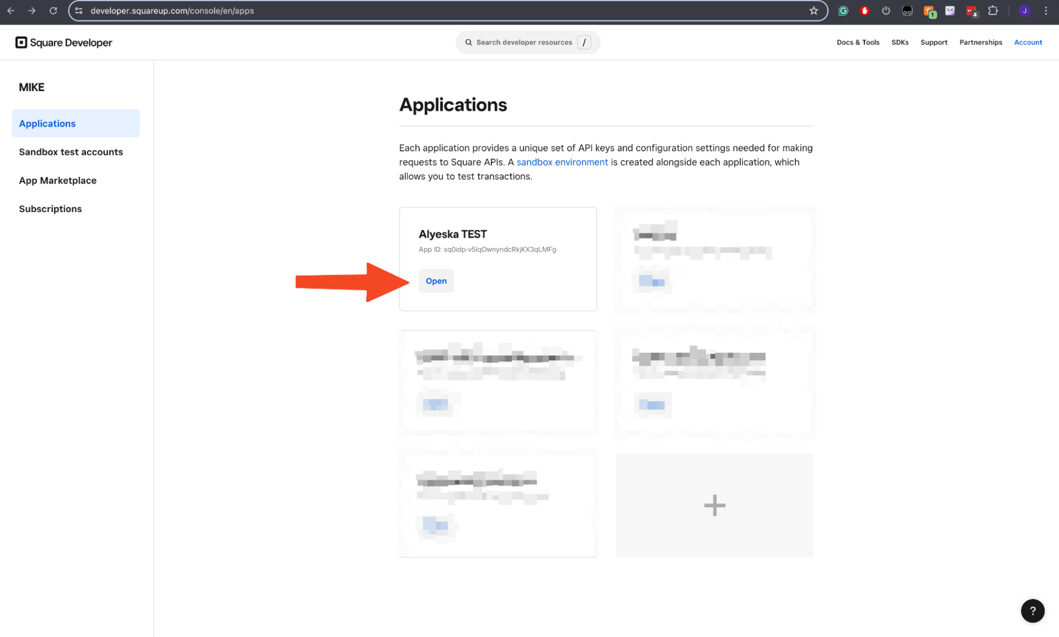Viewport: 1059px width, 637px height.
Task: Focus the Search developer resources field
Action: coord(528,42)
